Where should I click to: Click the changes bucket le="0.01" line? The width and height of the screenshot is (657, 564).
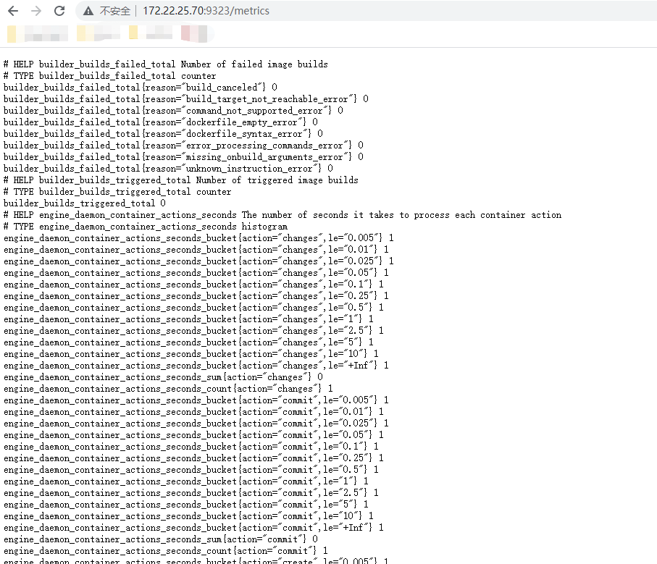click(x=196, y=250)
